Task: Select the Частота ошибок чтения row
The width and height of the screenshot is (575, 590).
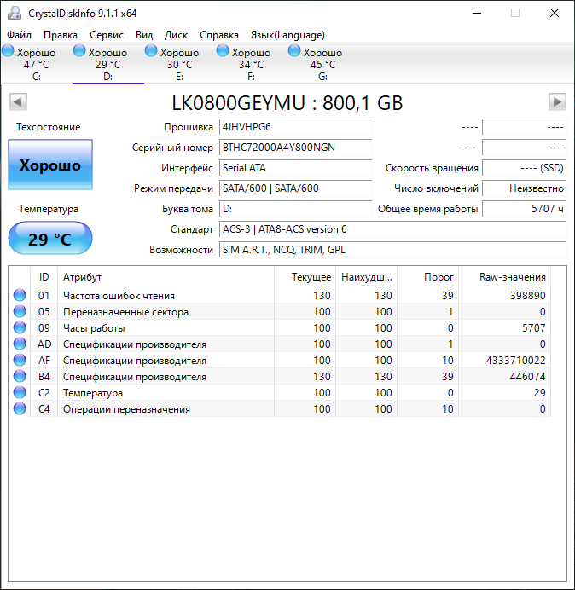Action: [x=280, y=295]
